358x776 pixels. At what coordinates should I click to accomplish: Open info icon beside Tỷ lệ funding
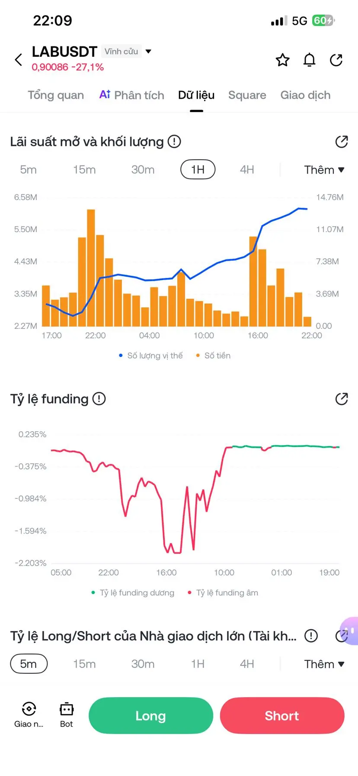tap(99, 398)
